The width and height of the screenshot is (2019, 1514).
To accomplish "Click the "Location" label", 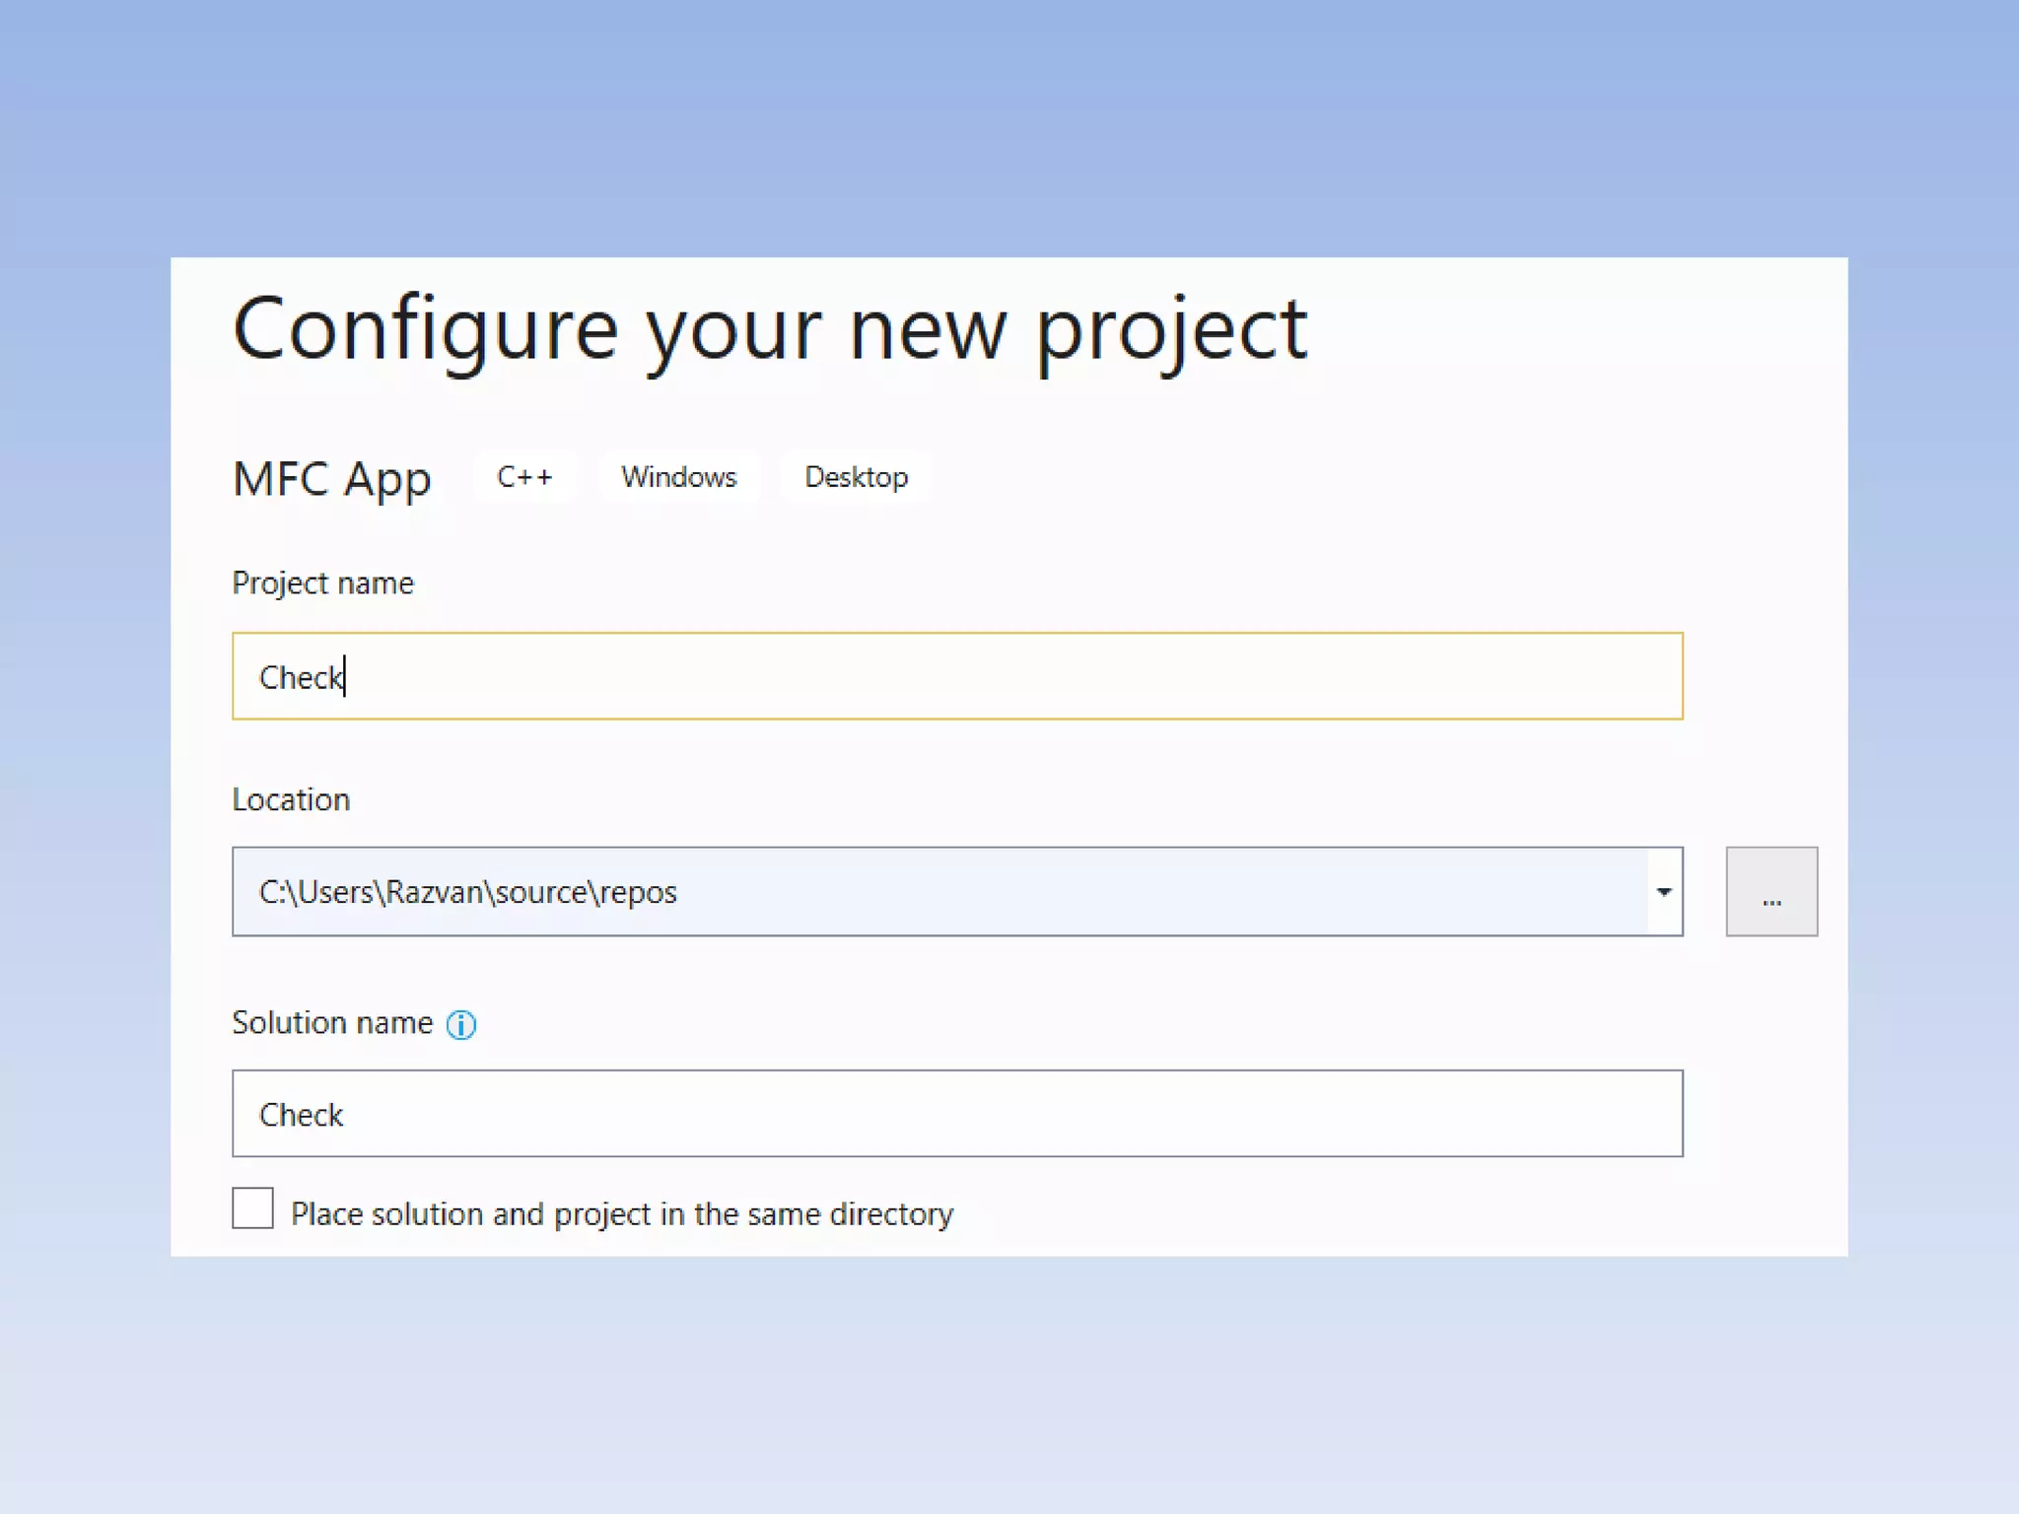I will 291,799.
